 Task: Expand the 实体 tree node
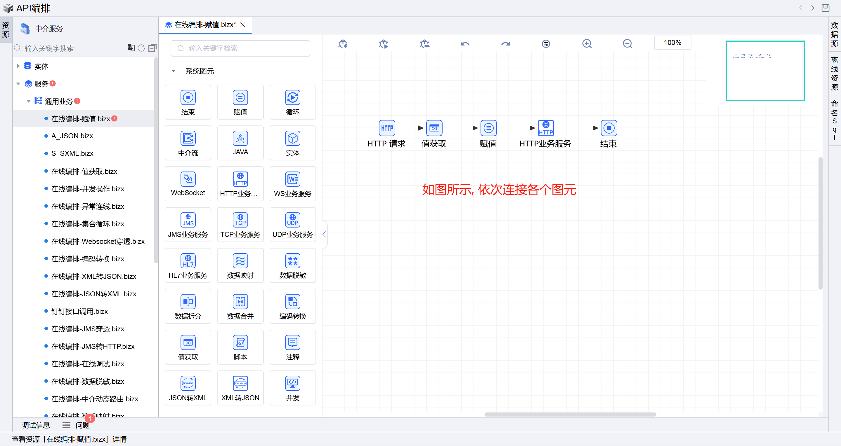coord(18,66)
